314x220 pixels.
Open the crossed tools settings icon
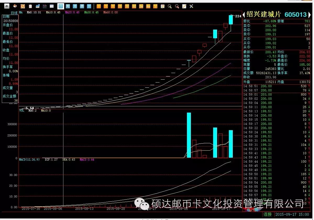pyautogui.click(x=191, y=6)
